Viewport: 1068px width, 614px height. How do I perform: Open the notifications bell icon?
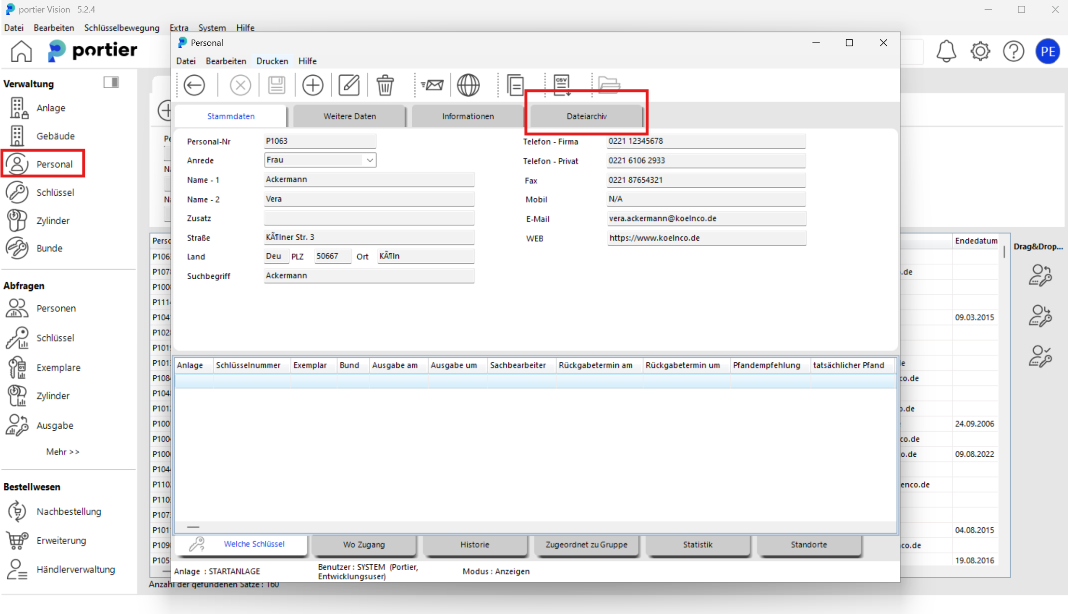click(946, 51)
